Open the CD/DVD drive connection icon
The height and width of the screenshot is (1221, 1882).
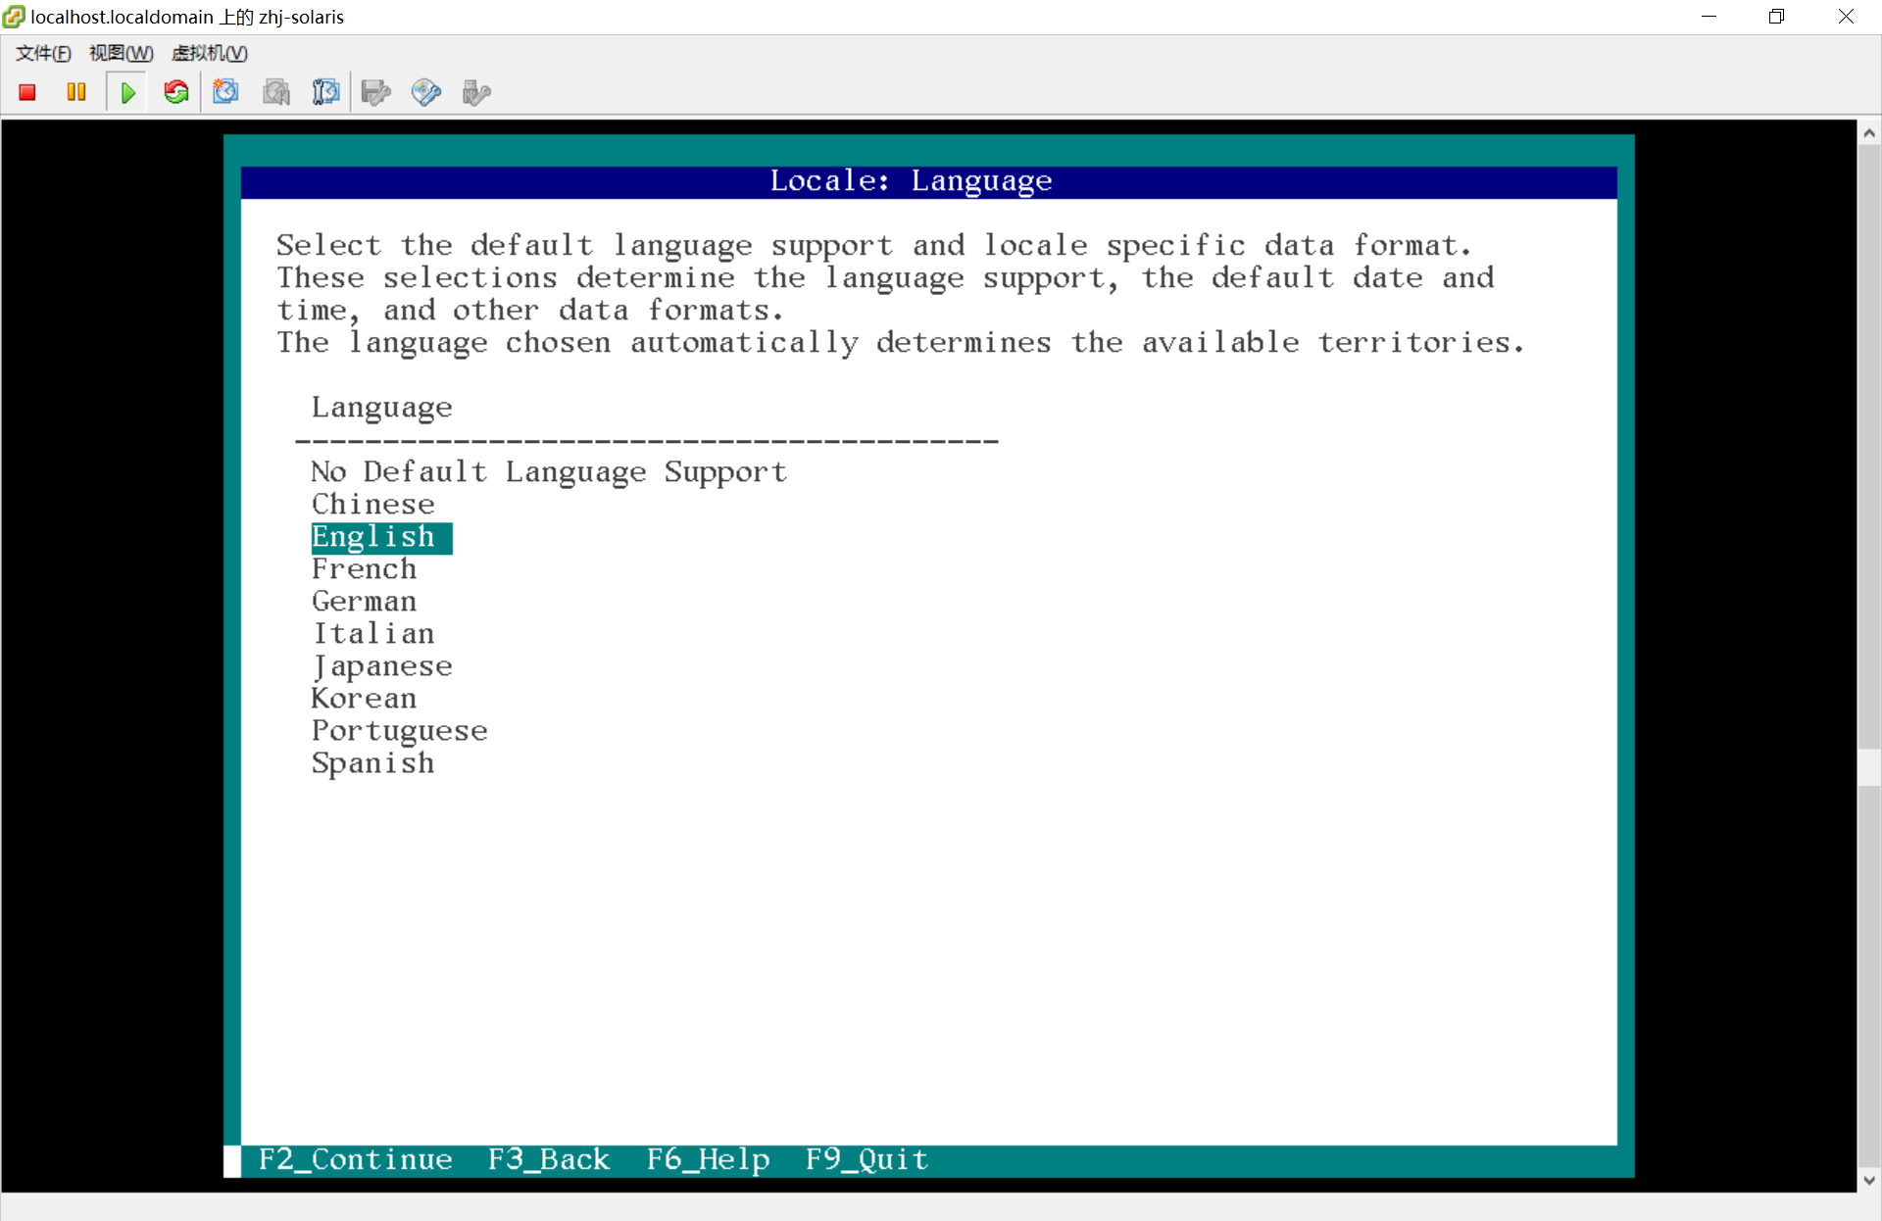coord(425,92)
